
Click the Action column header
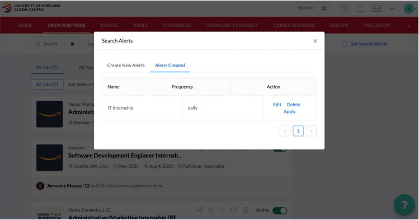click(x=274, y=87)
